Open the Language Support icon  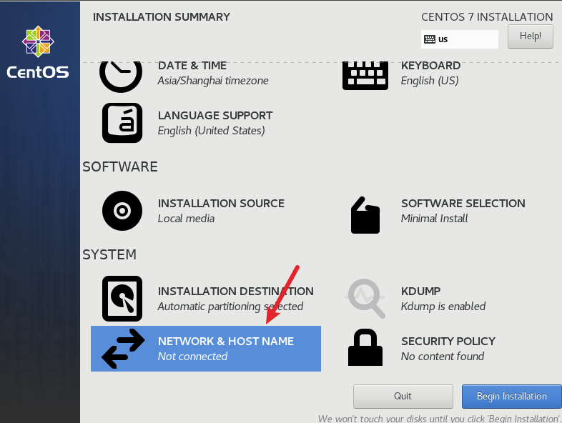[x=122, y=123]
